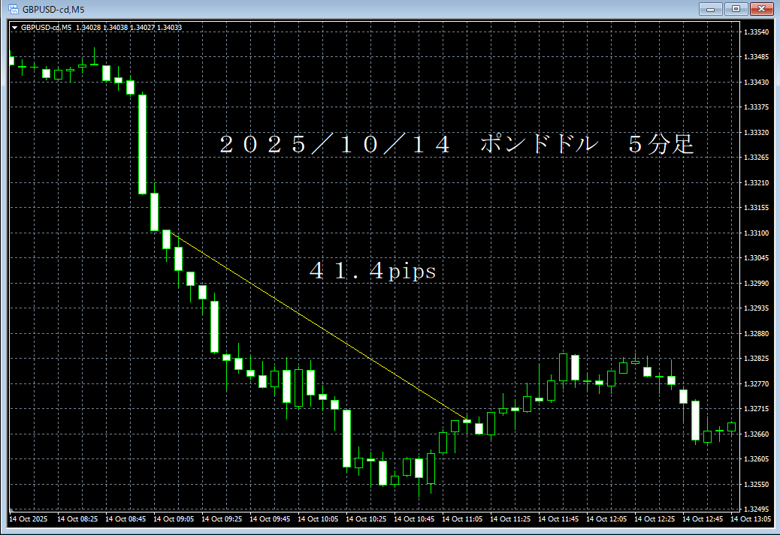Screen dimensions: 780x535
Task: Open the GBPUSD-cd,M5 symbol dropdown arrow
Action: pyautogui.click(x=15, y=28)
